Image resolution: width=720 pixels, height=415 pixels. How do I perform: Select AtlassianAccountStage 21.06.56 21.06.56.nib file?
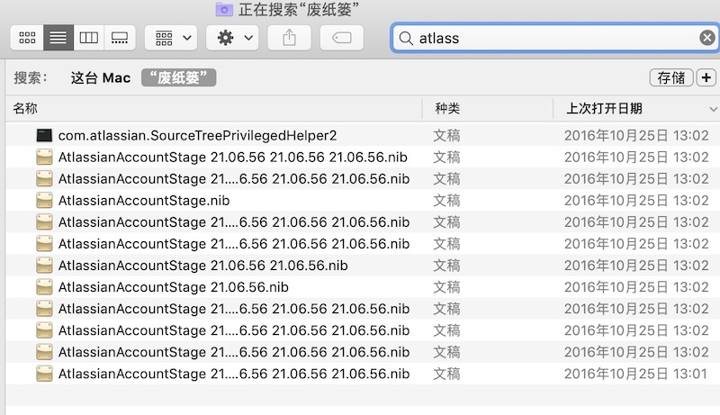(363, 266)
